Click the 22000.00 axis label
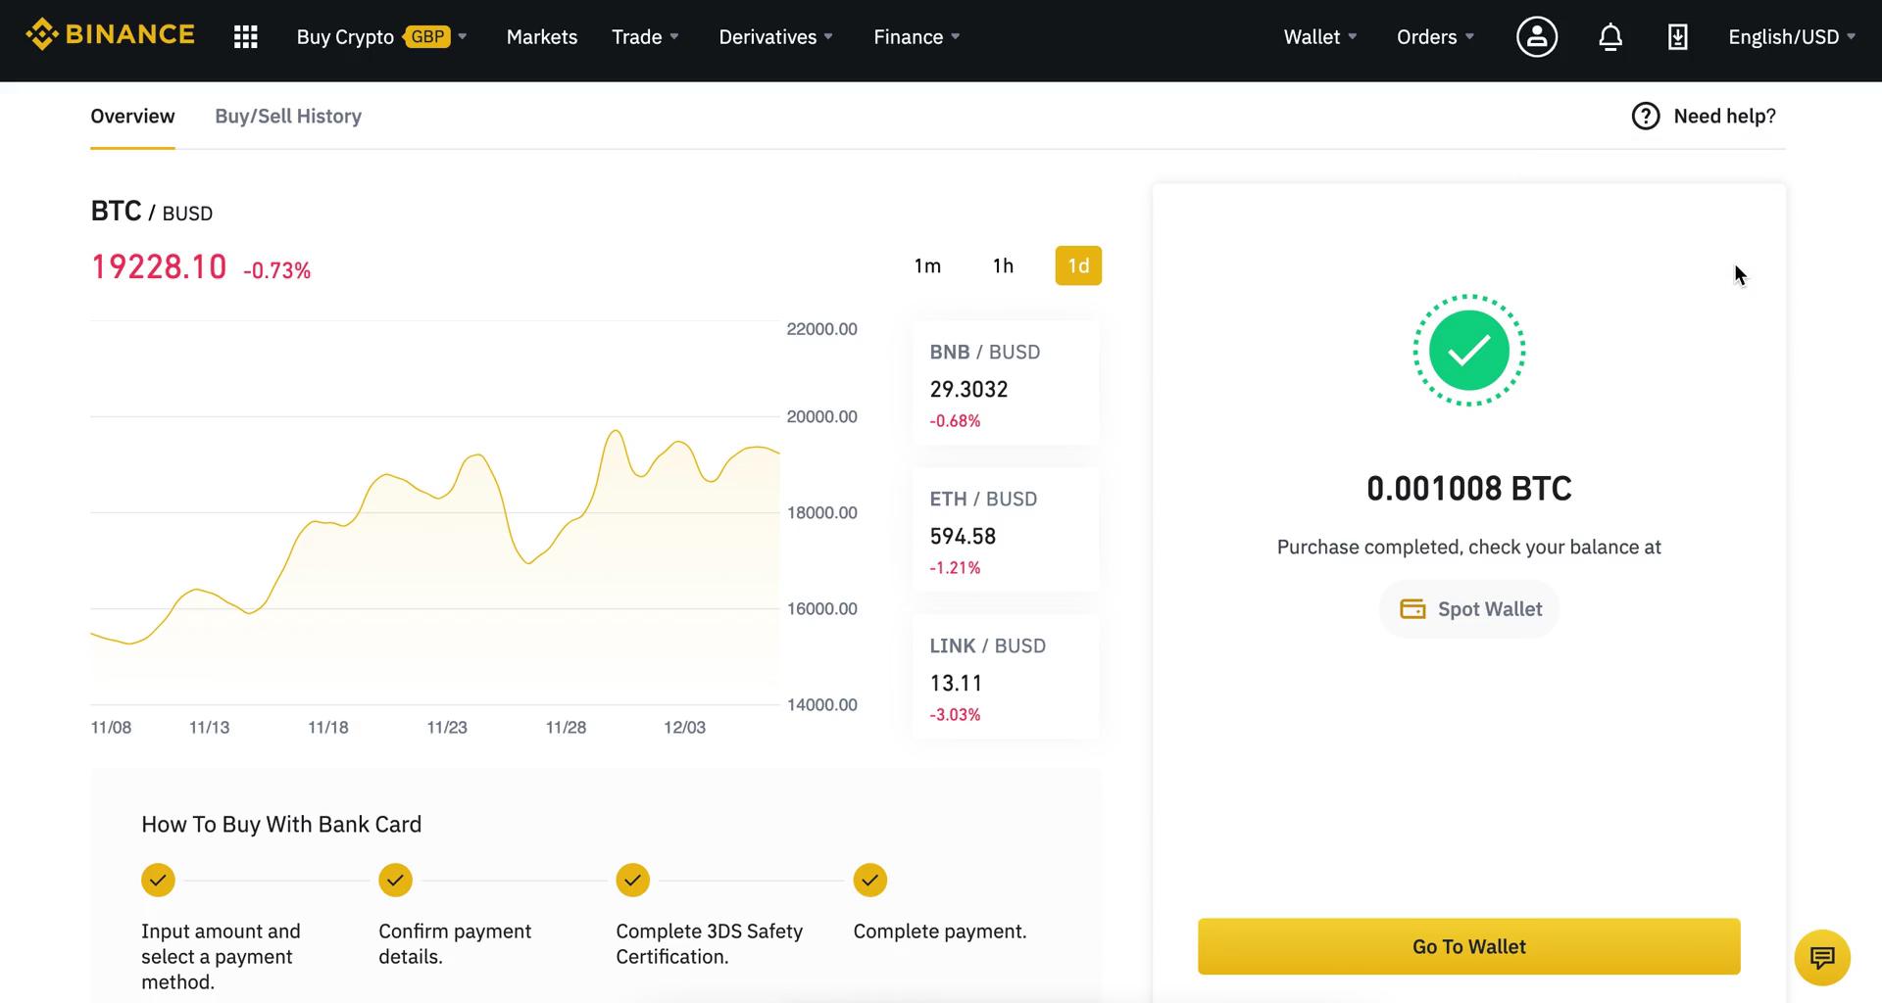Image resolution: width=1882 pixels, height=1003 pixels. pos(821,329)
